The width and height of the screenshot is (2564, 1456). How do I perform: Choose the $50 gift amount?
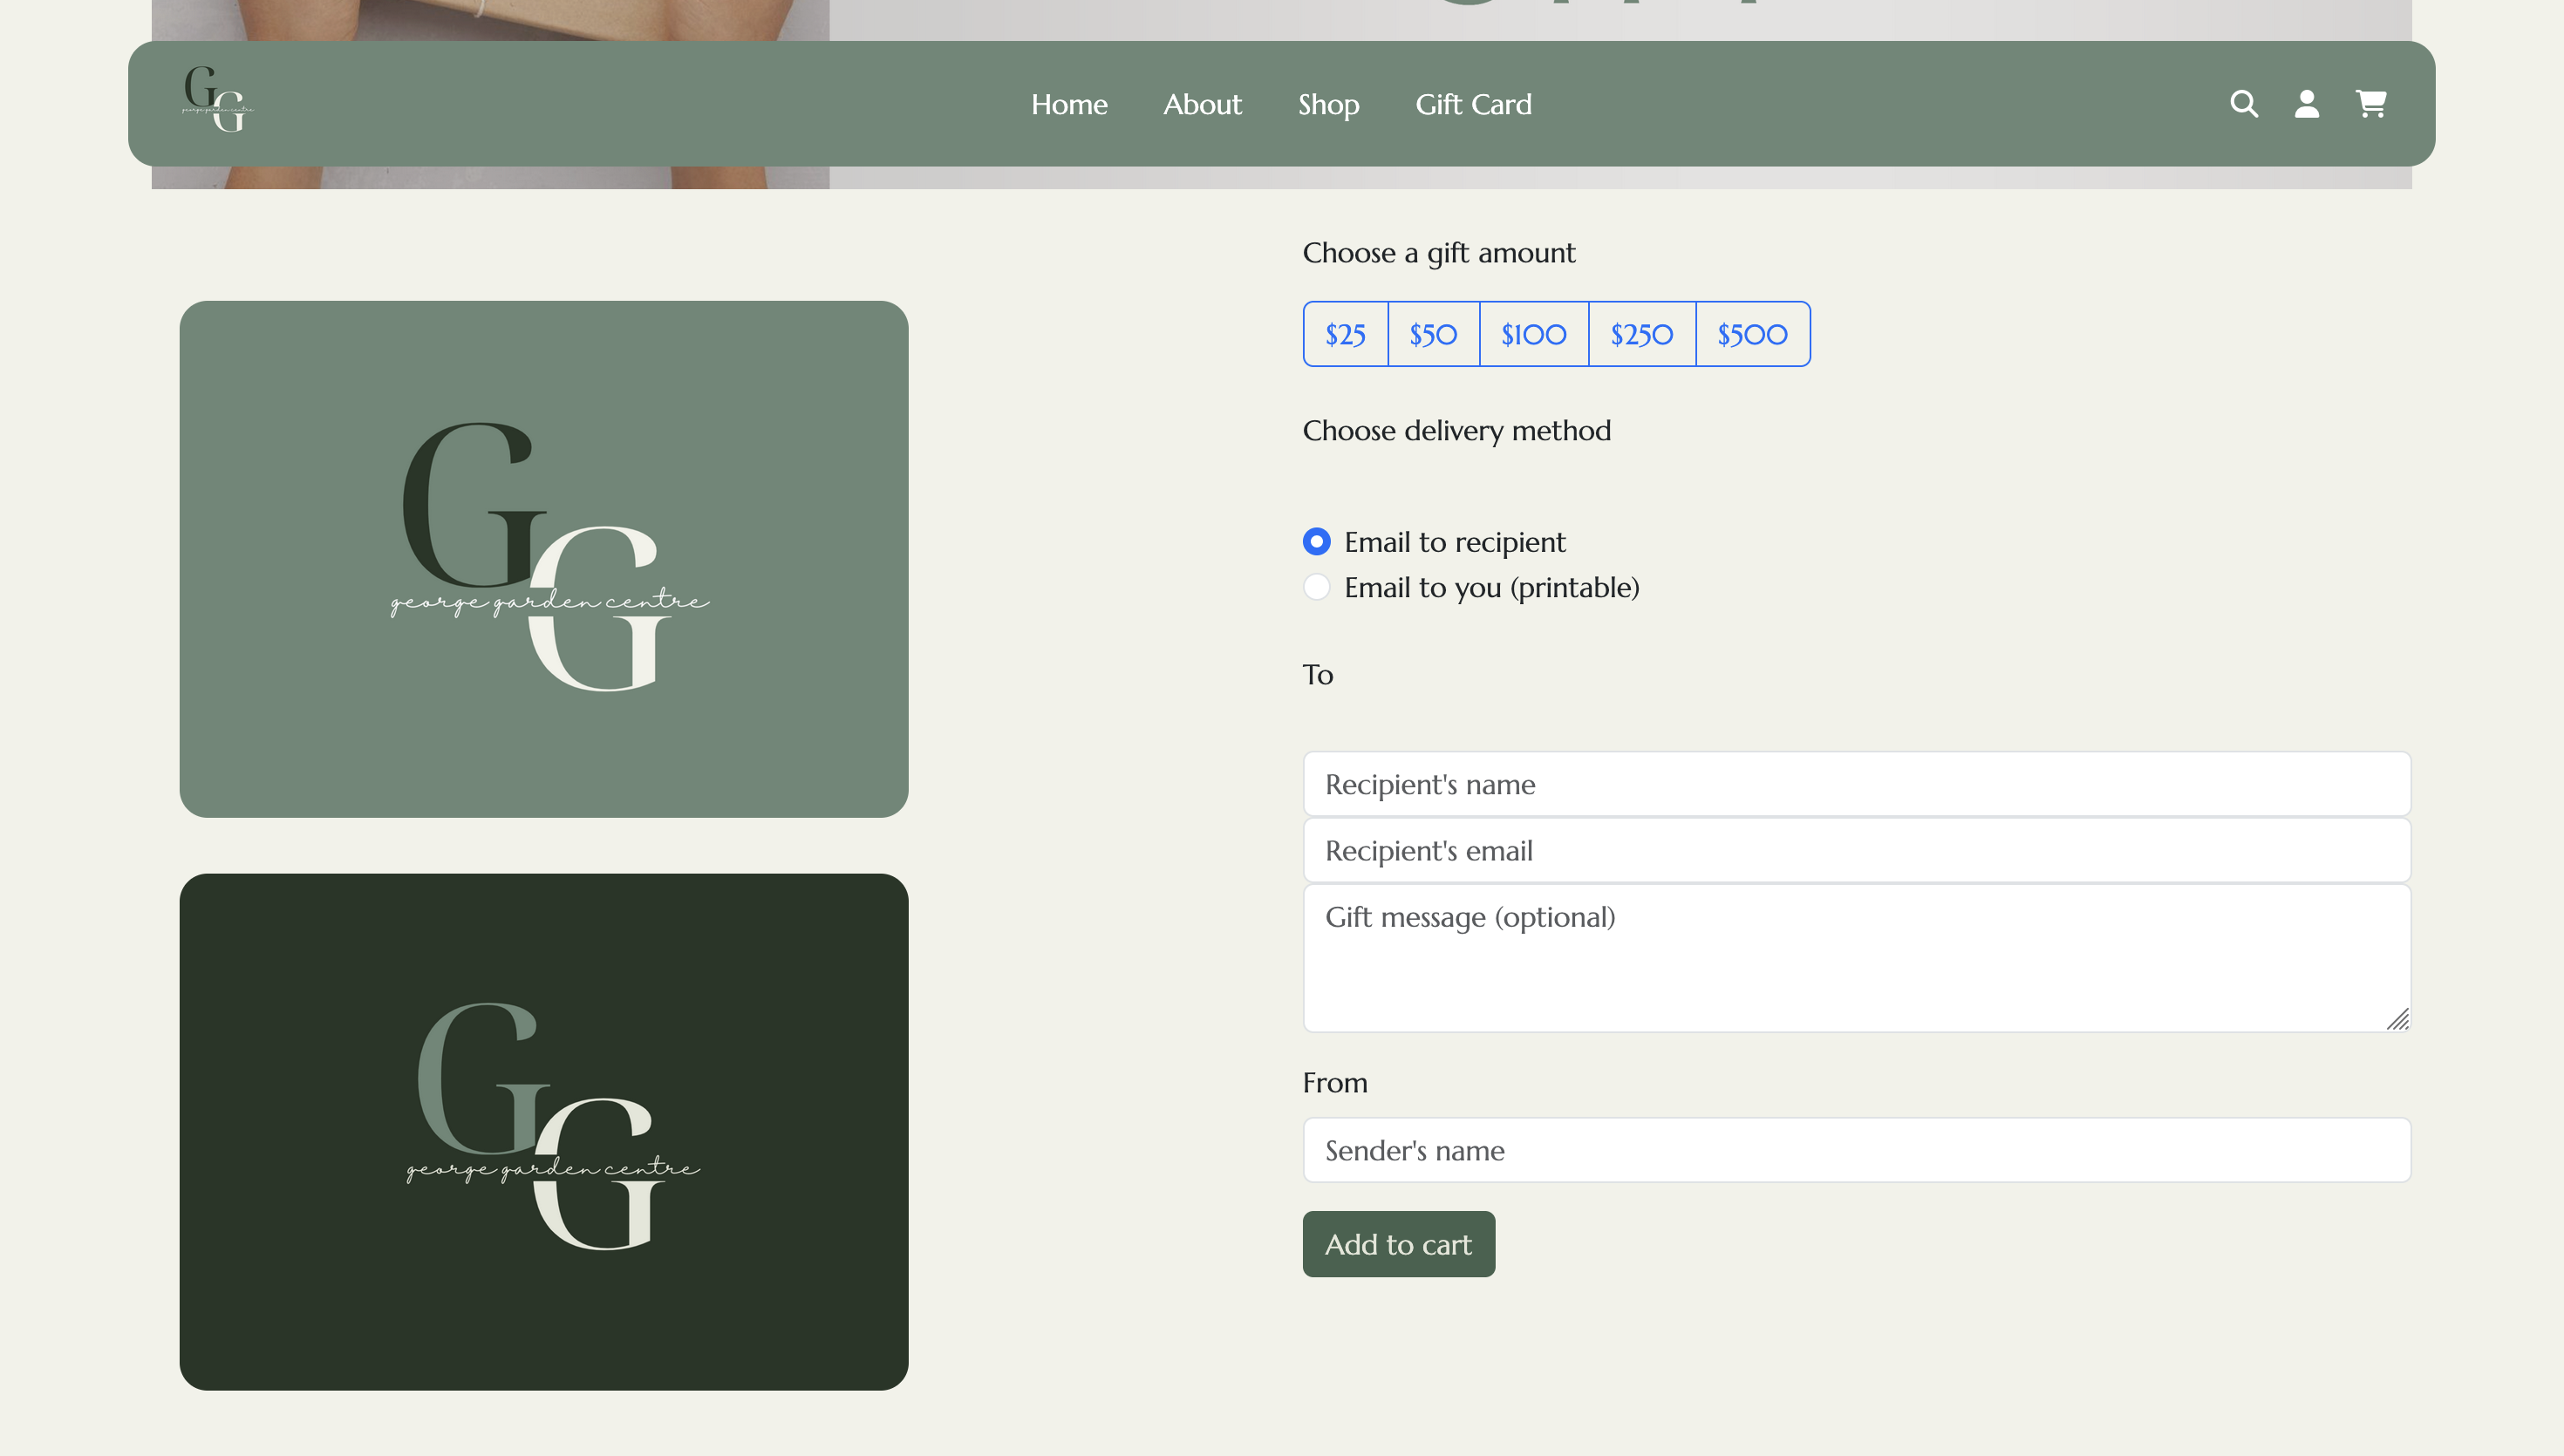[1433, 334]
